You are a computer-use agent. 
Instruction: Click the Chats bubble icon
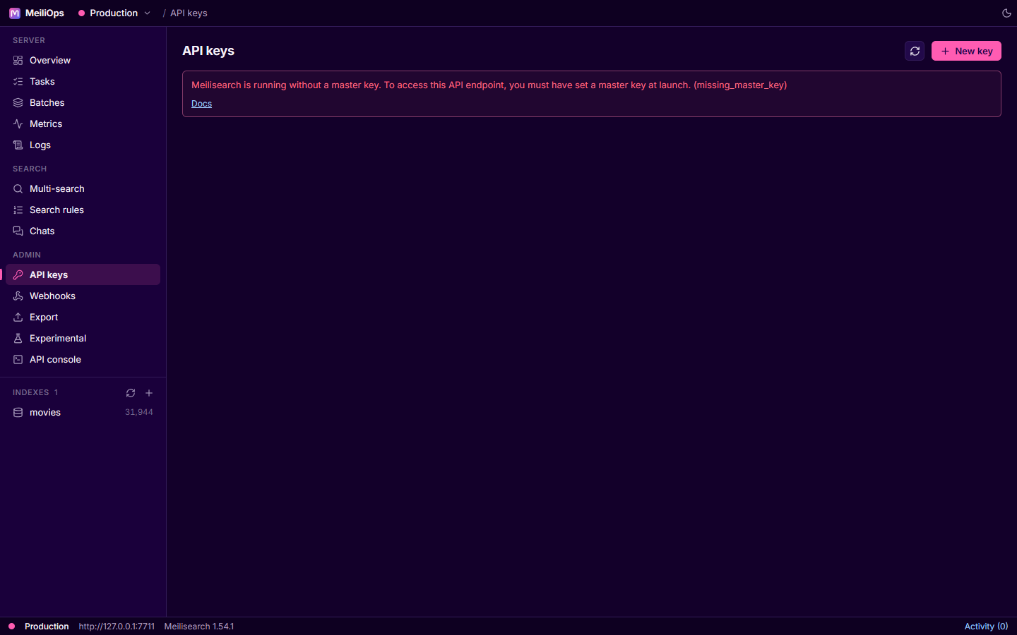tap(18, 231)
